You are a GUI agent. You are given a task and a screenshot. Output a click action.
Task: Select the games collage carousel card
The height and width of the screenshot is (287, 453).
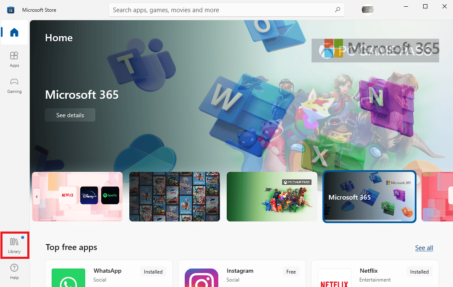point(175,197)
